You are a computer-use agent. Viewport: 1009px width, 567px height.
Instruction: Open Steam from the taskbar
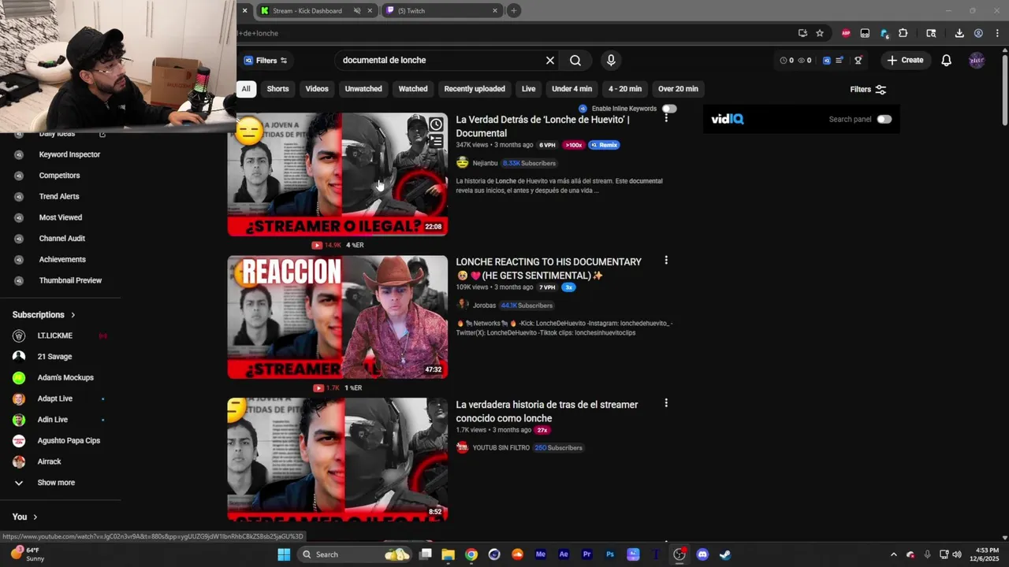[725, 554]
